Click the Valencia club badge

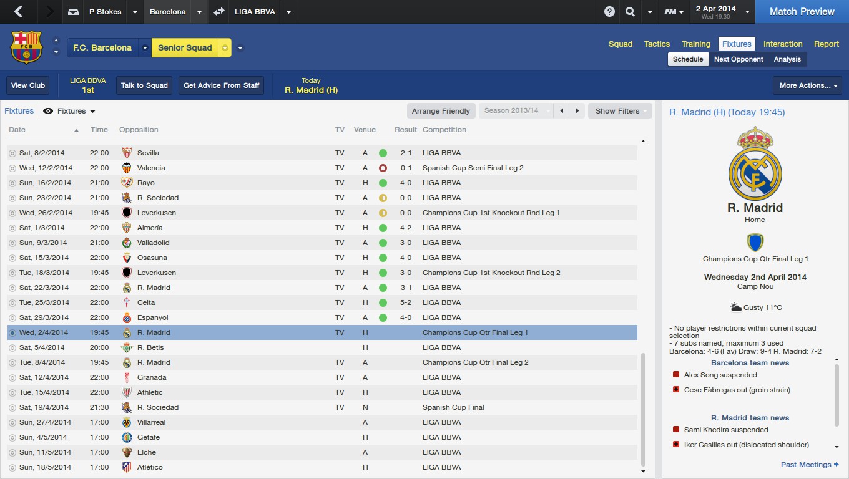click(127, 168)
